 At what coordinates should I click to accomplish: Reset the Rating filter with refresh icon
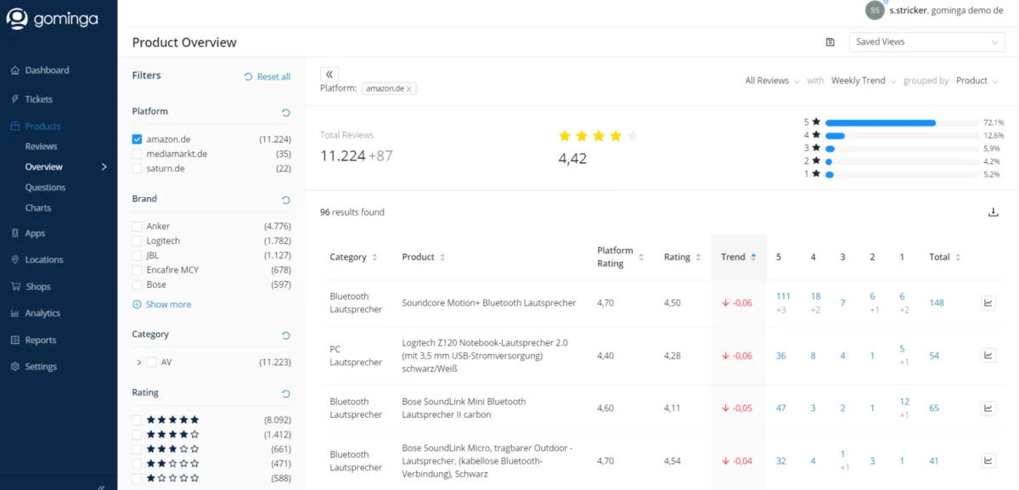[x=285, y=393]
